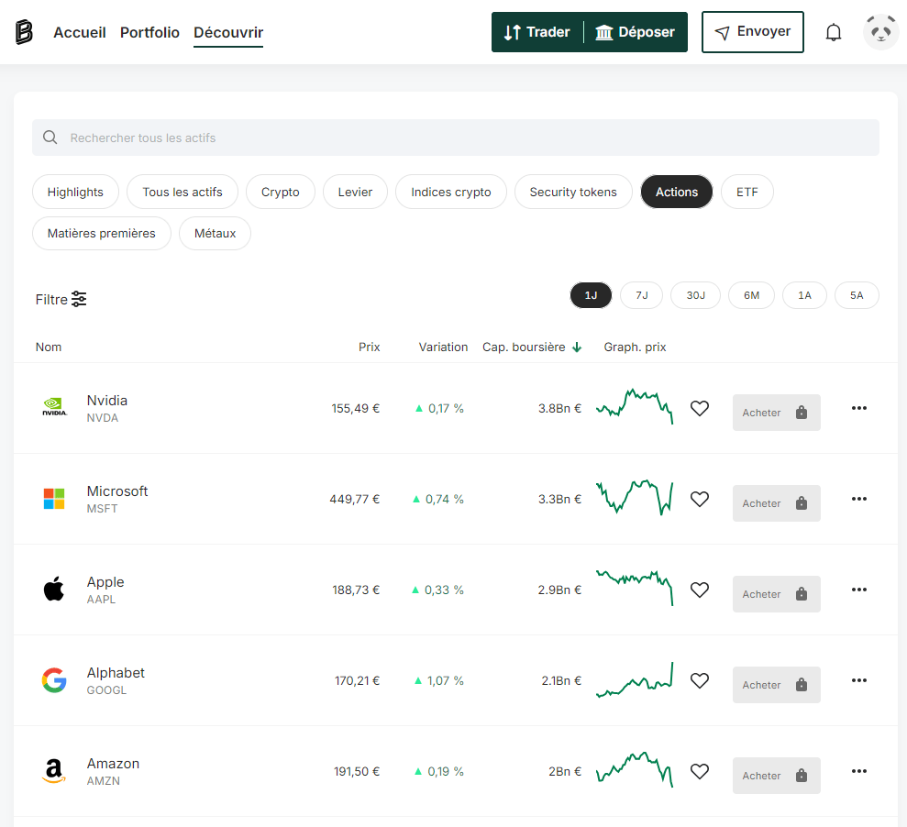This screenshot has width=907, height=827.
Task: Choose the 5A time range
Action: pyautogui.click(x=857, y=295)
